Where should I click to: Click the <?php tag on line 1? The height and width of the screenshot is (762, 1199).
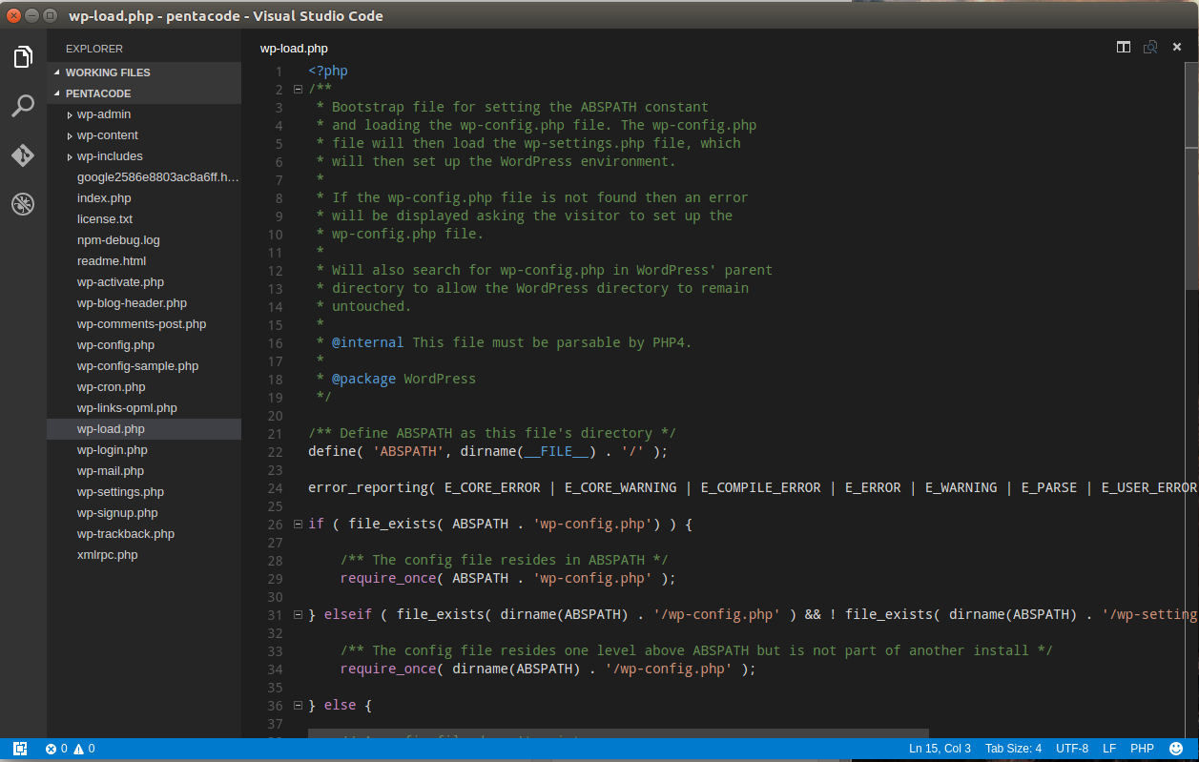click(328, 71)
